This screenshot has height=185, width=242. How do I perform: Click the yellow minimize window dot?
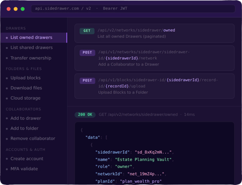tap(16, 9)
